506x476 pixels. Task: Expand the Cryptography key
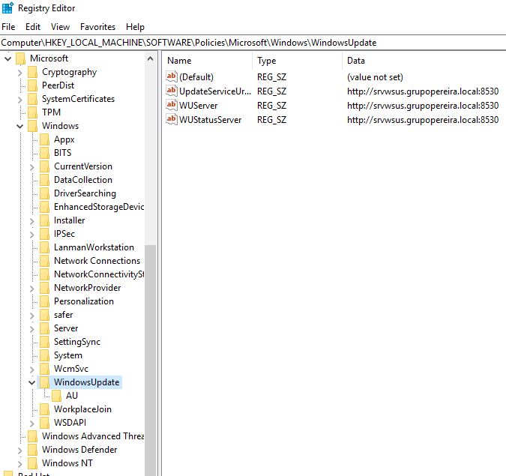[x=20, y=73]
